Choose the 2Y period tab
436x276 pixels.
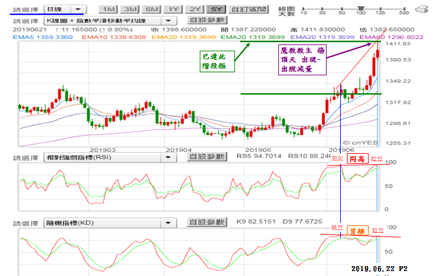195,9
